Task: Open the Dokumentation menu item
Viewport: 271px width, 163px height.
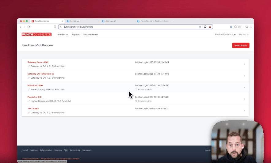Action: [x=90, y=35]
